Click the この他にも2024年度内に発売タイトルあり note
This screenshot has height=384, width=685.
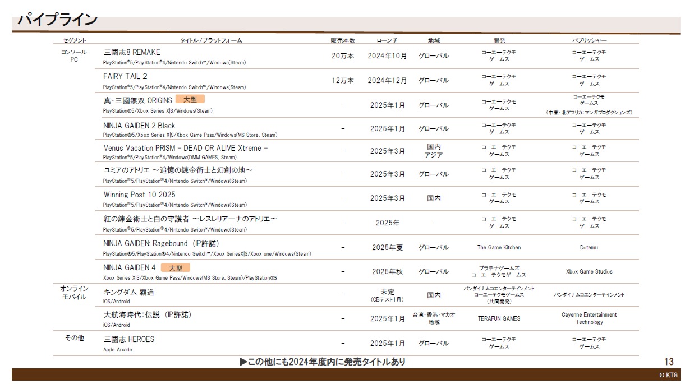pyautogui.click(x=322, y=362)
